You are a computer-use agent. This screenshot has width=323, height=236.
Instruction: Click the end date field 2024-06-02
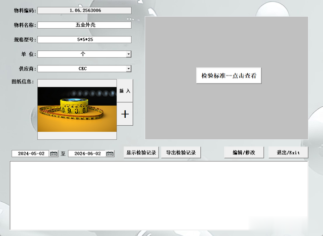[x=87, y=153]
